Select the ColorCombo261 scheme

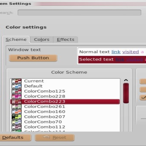click(x=65, y=107)
